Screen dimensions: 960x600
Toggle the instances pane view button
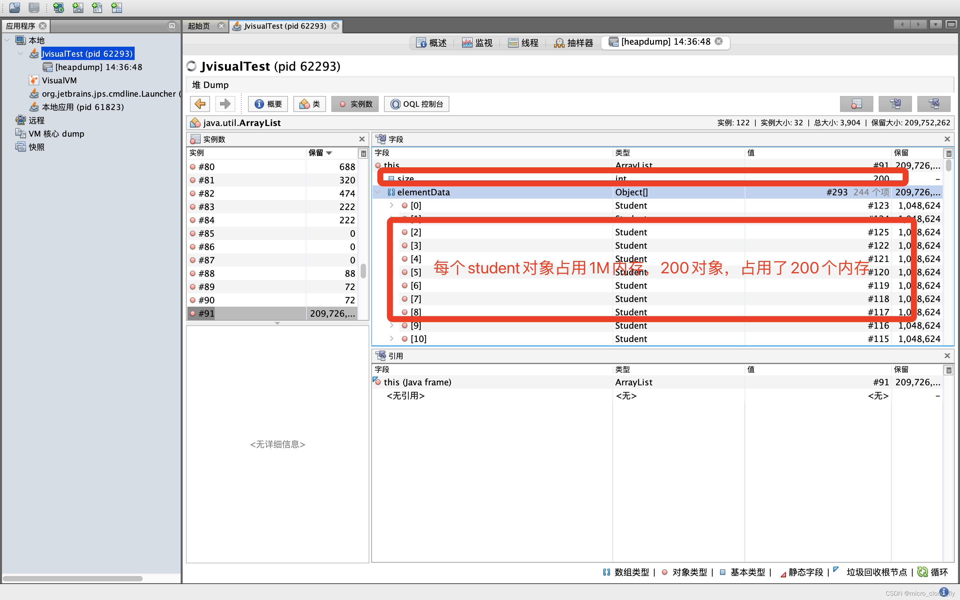point(856,104)
